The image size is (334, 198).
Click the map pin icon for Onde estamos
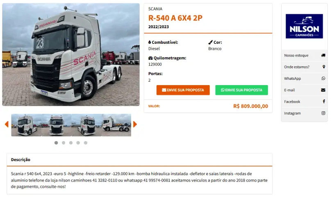point(324,67)
